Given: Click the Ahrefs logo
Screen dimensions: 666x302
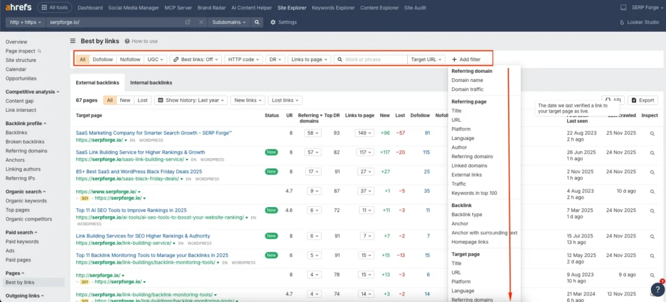Looking at the screenshot, I should [17, 7].
